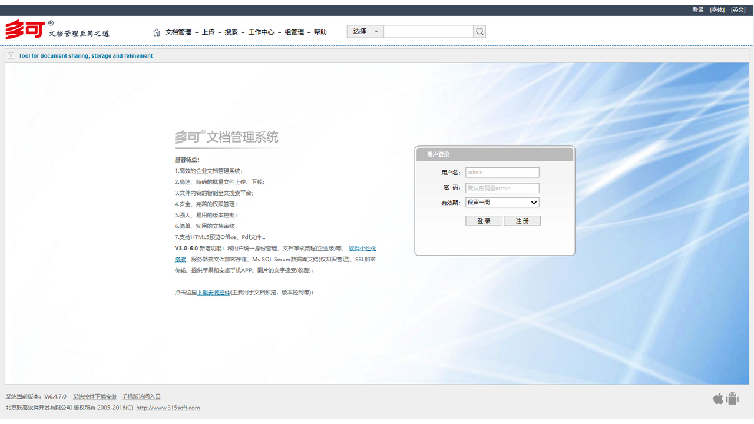Image resolution: width=754 pixels, height=424 pixels.
Task: Open the 有效期 validity period dropdown
Action: 502,203
